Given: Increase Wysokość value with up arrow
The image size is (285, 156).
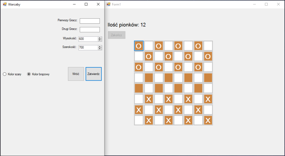Looking at the screenshot, I should click(100, 38).
